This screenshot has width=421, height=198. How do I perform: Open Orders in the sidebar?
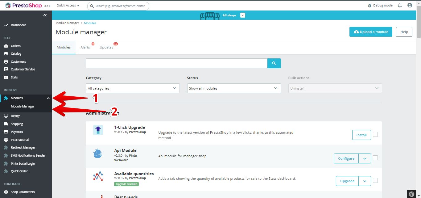(16, 46)
